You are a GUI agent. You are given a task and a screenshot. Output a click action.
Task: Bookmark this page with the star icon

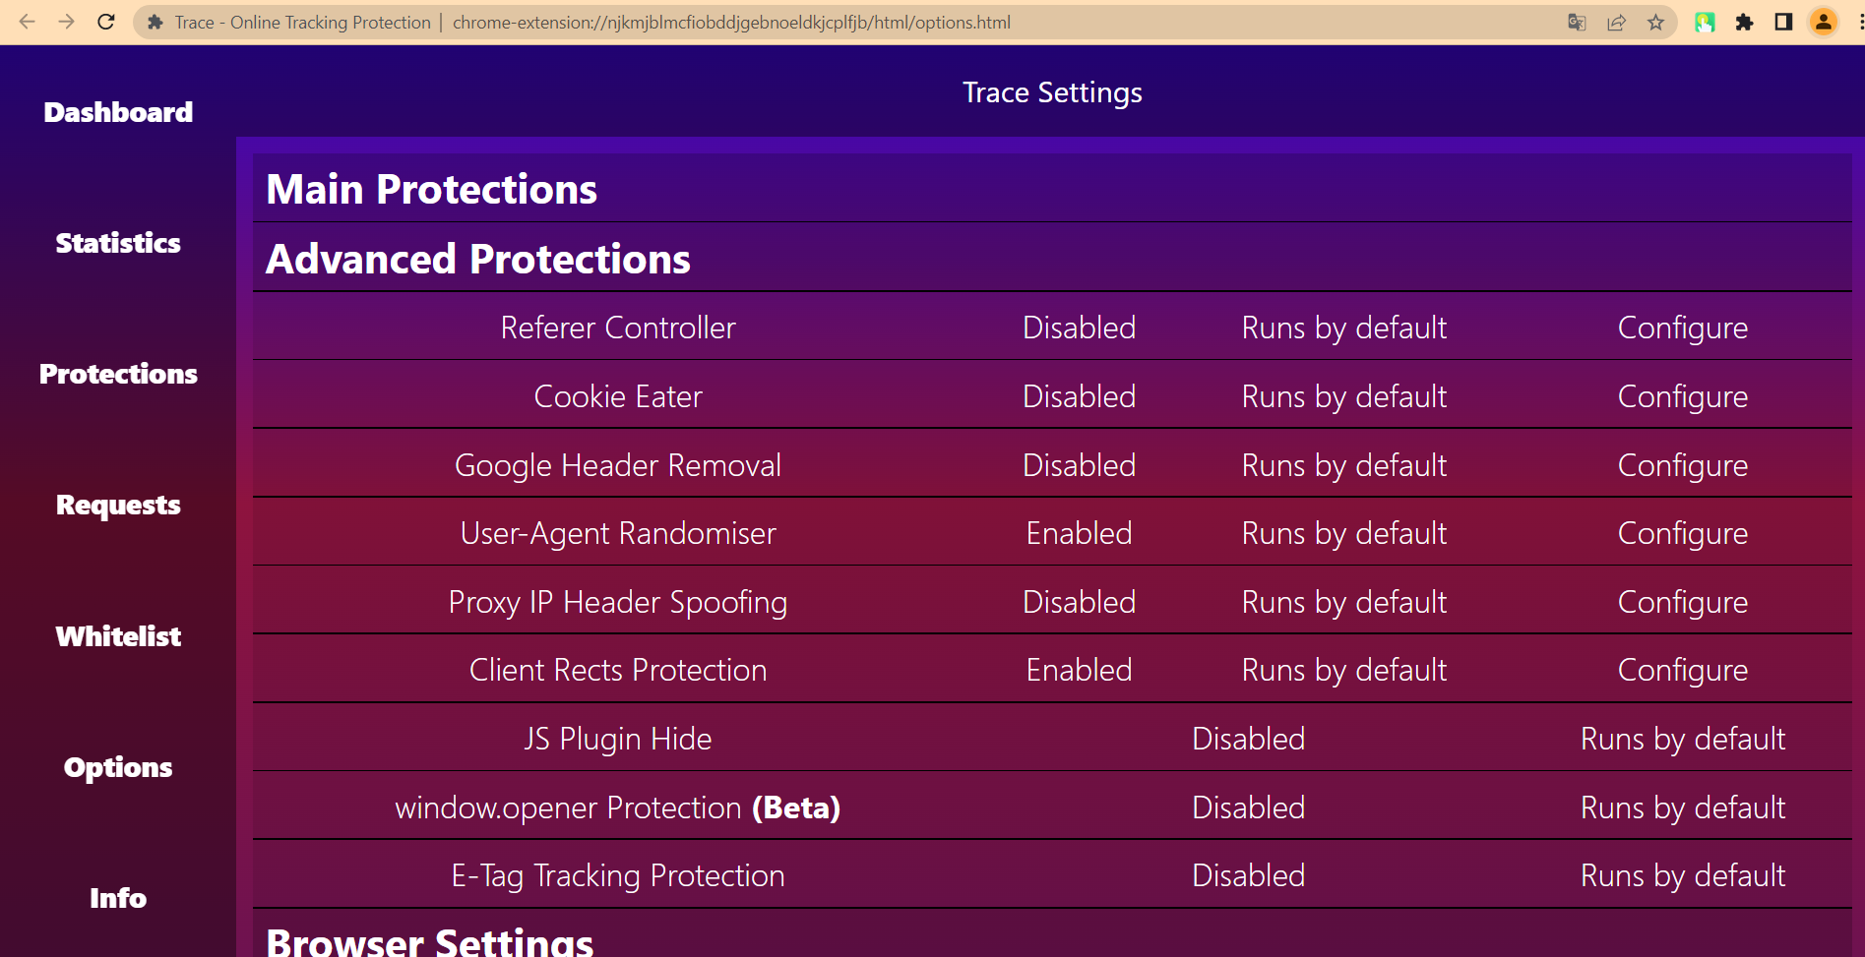tap(1655, 22)
